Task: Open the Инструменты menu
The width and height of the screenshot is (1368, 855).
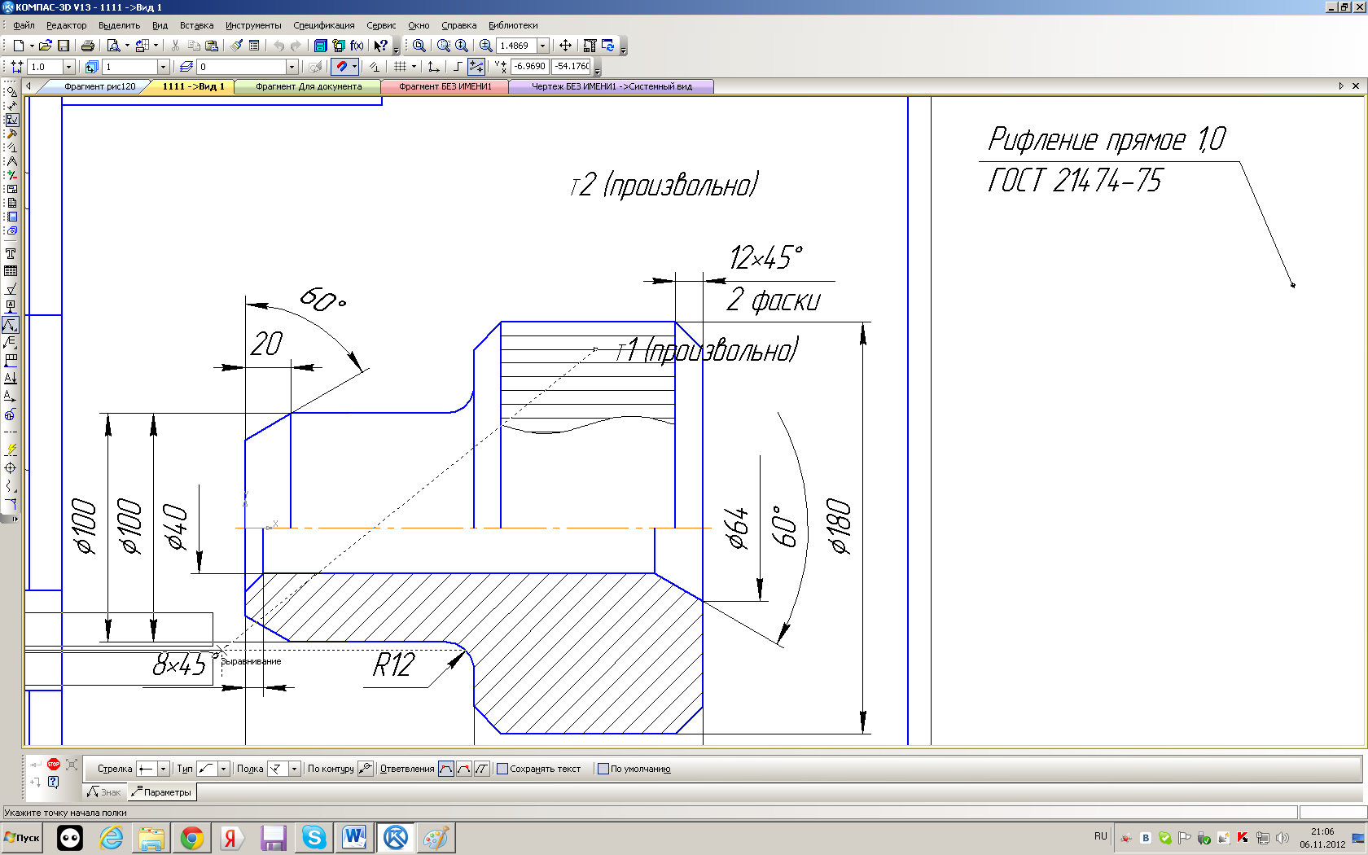Action: pyautogui.click(x=253, y=25)
